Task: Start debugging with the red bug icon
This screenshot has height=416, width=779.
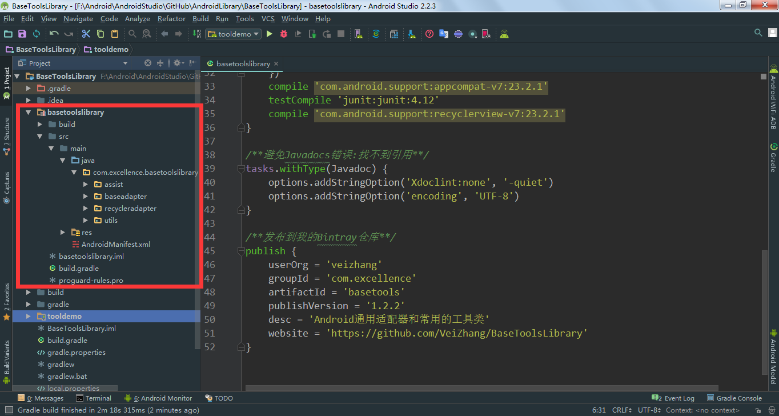Action: pyautogui.click(x=284, y=34)
